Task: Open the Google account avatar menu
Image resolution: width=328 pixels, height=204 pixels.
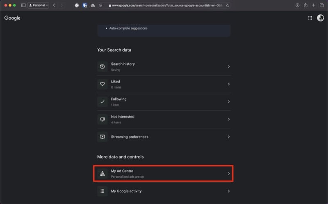Action: click(320, 18)
